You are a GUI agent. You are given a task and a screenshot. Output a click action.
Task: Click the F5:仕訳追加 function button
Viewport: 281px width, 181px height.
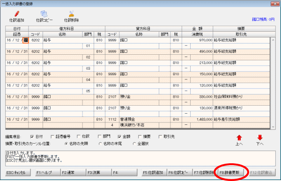click(154, 173)
